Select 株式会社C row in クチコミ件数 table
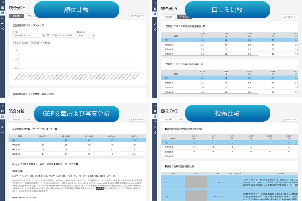 (x=230, y=92)
